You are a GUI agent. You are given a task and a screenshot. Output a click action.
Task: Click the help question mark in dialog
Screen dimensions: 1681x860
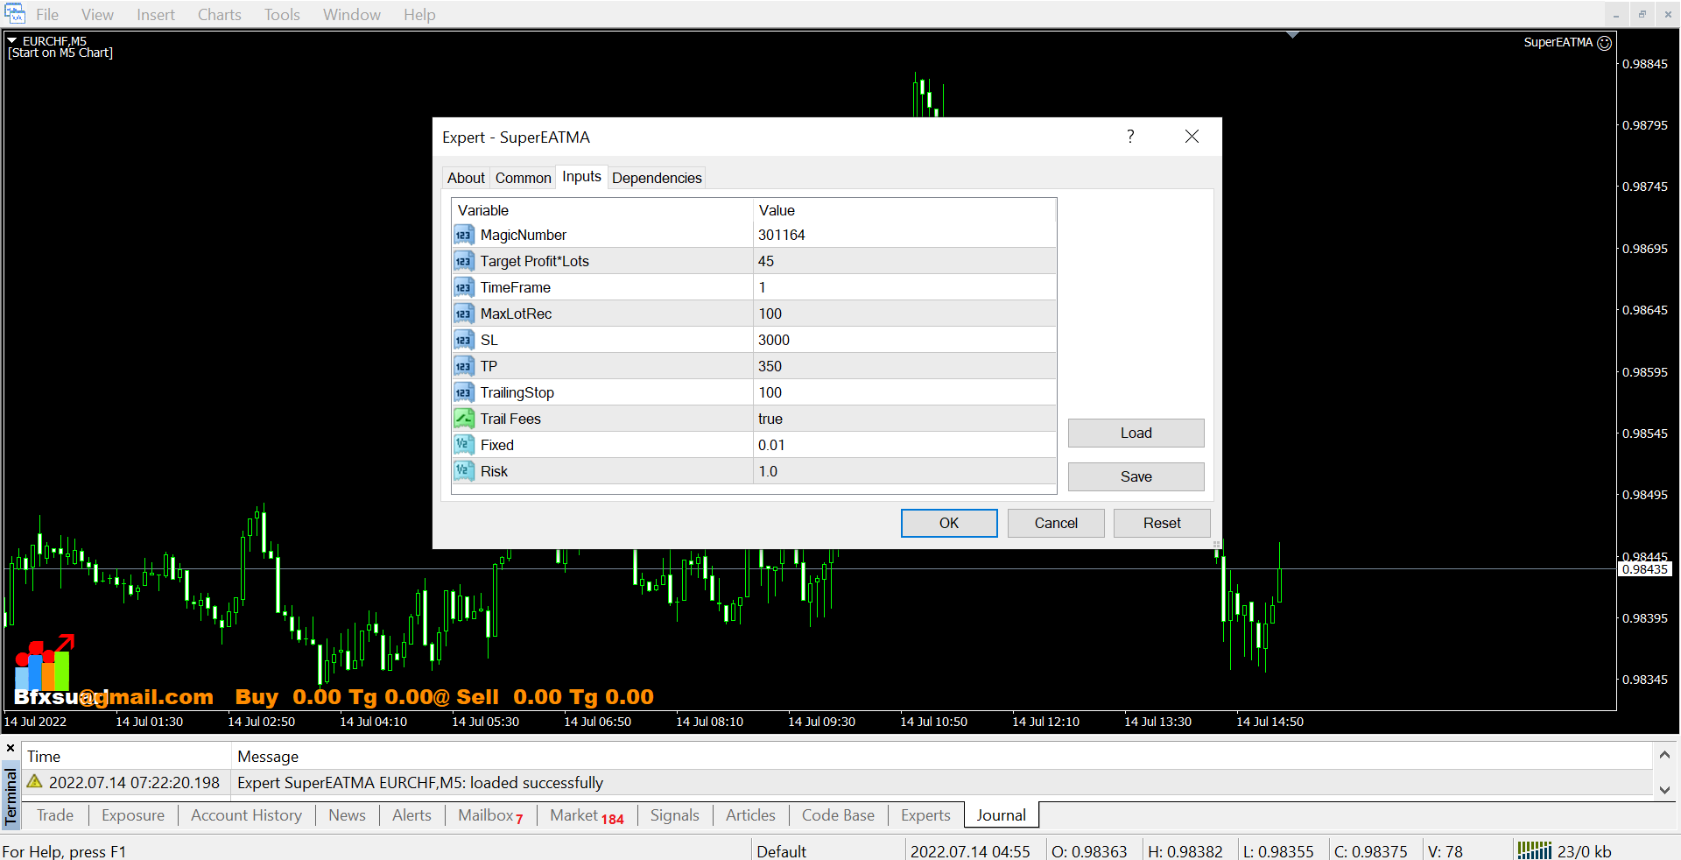[x=1130, y=137]
